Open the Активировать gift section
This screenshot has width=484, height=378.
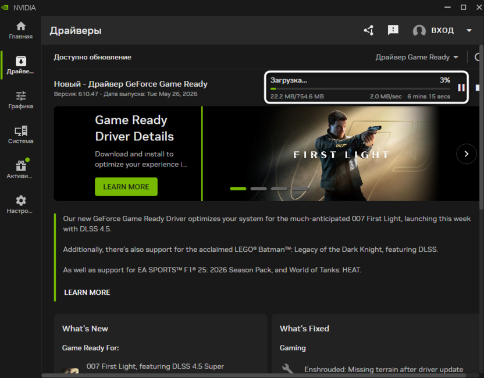[21, 170]
